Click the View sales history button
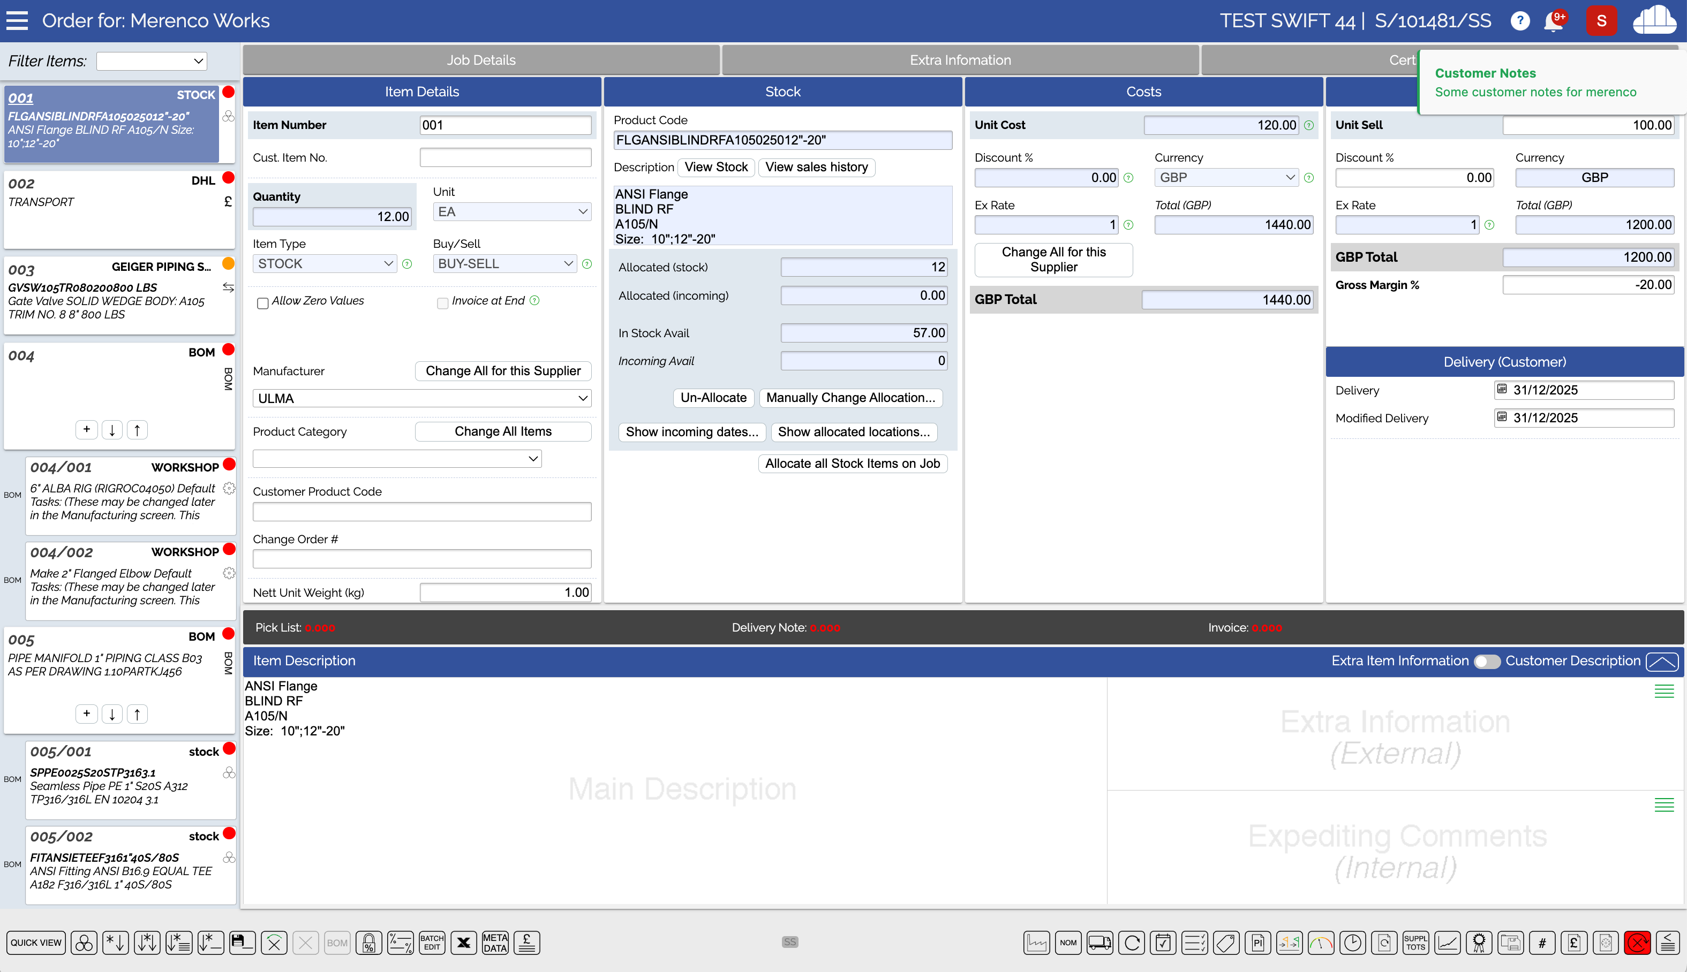This screenshot has width=1687, height=972. coord(816,167)
